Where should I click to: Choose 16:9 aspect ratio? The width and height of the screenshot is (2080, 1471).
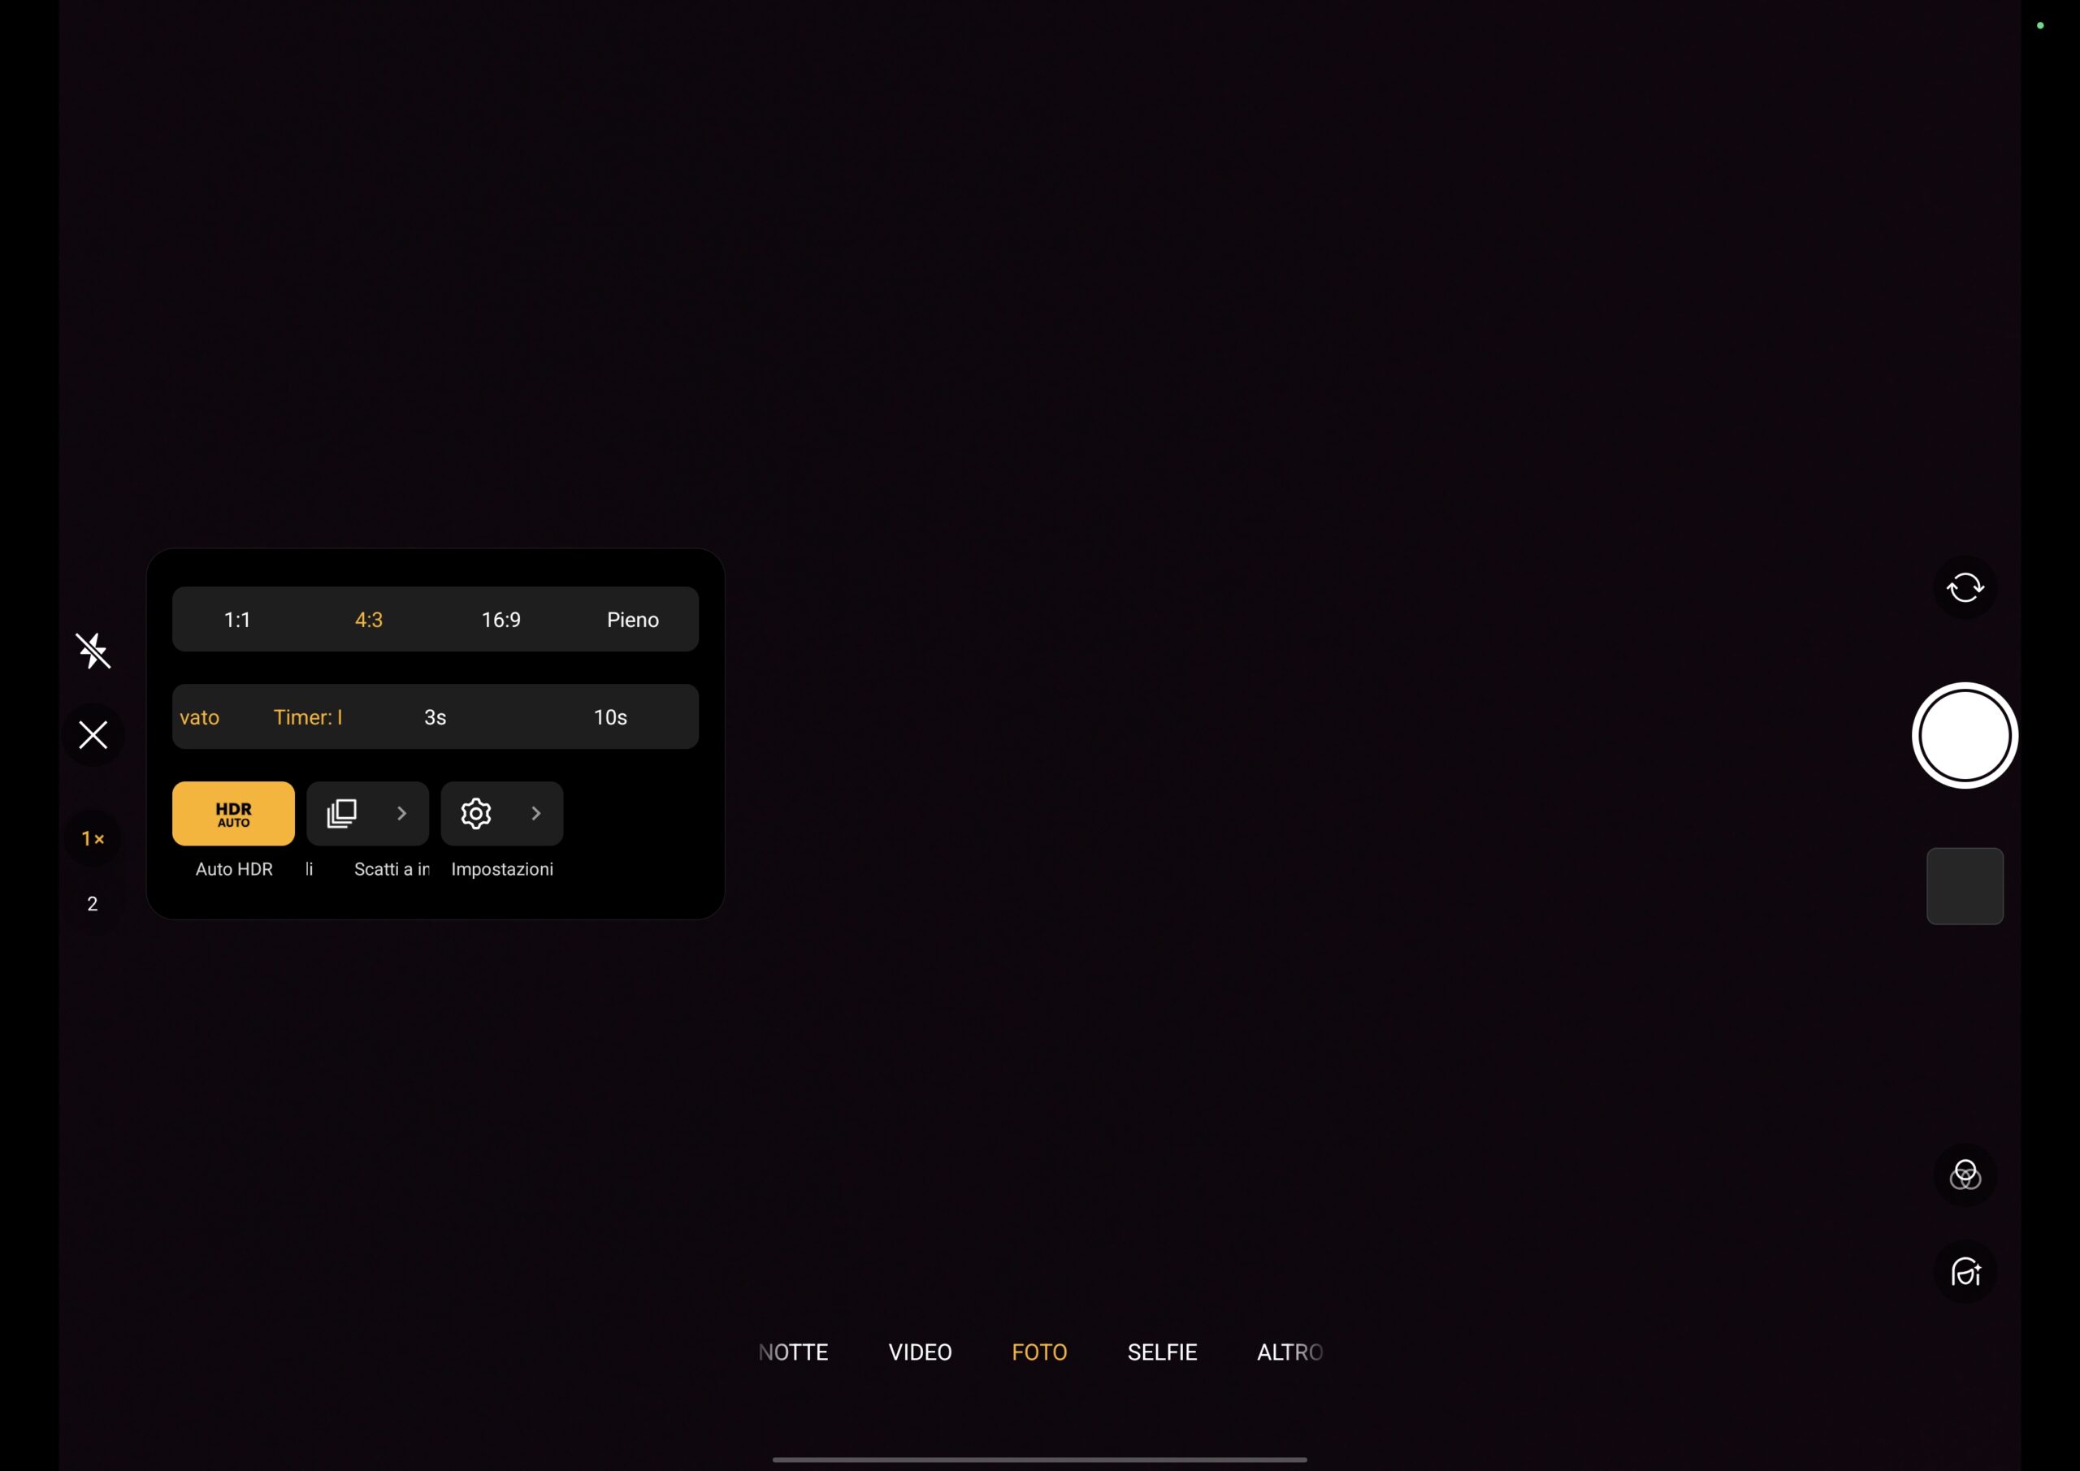pyautogui.click(x=501, y=620)
